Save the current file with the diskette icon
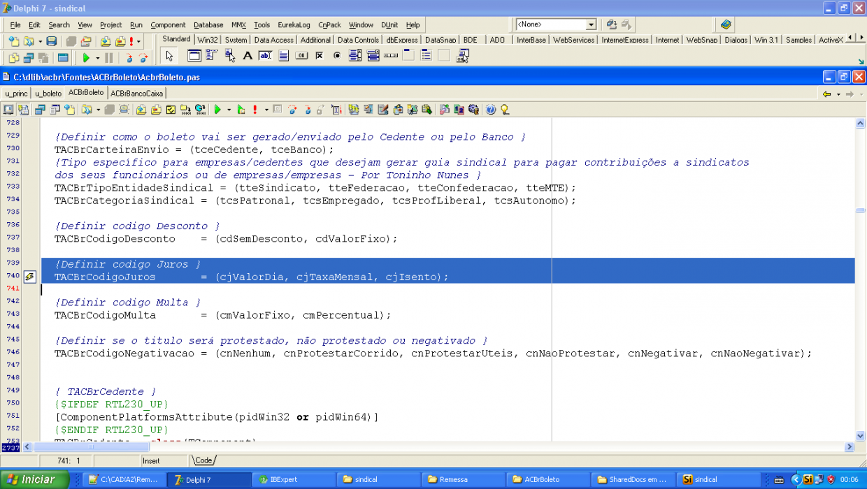 tap(51, 41)
